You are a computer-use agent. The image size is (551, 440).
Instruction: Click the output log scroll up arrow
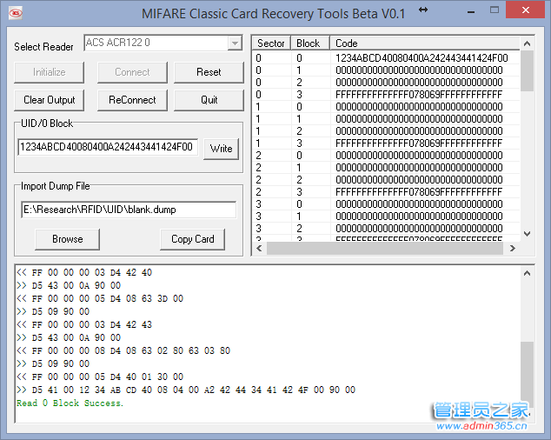(527, 273)
